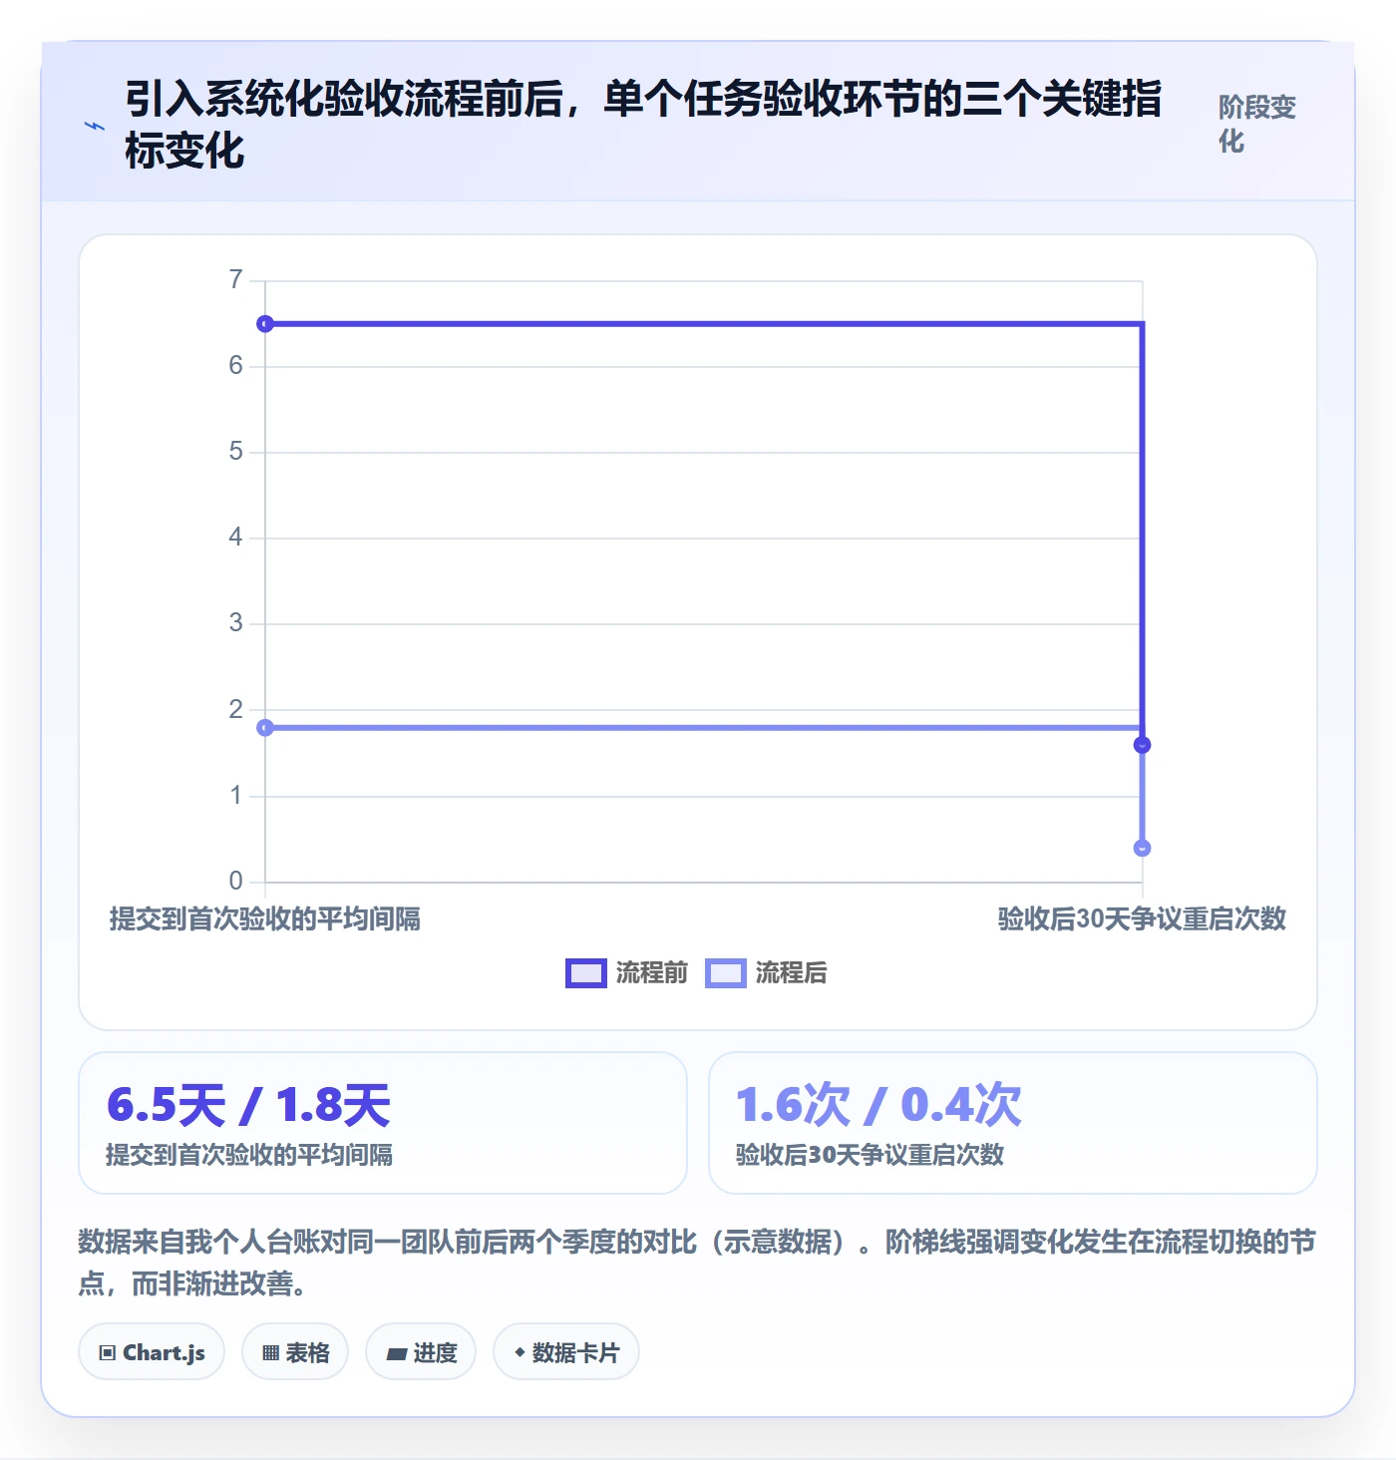Viewport: 1396px width, 1460px height.
Task: Click the 进度 tag chip
Action: tap(421, 1352)
